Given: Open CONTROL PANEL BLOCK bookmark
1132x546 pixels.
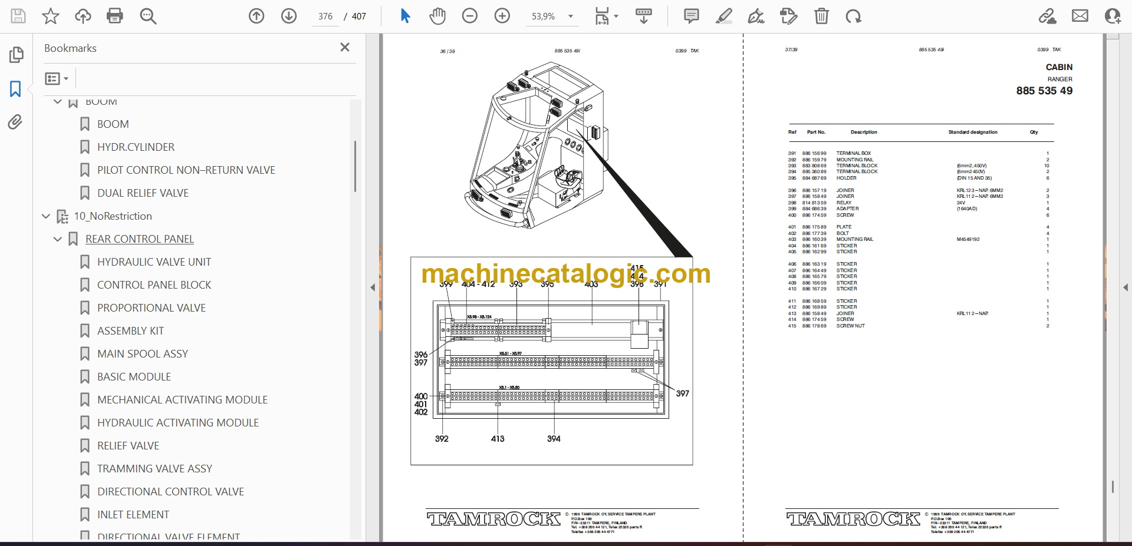Looking at the screenshot, I should (x=154, y=285).
